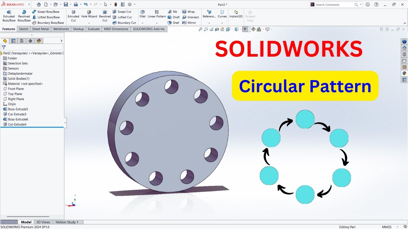The image size is (408, 229).
Task: Expand the Linear Pattern dropdown arrow
Action: [157, 23]
